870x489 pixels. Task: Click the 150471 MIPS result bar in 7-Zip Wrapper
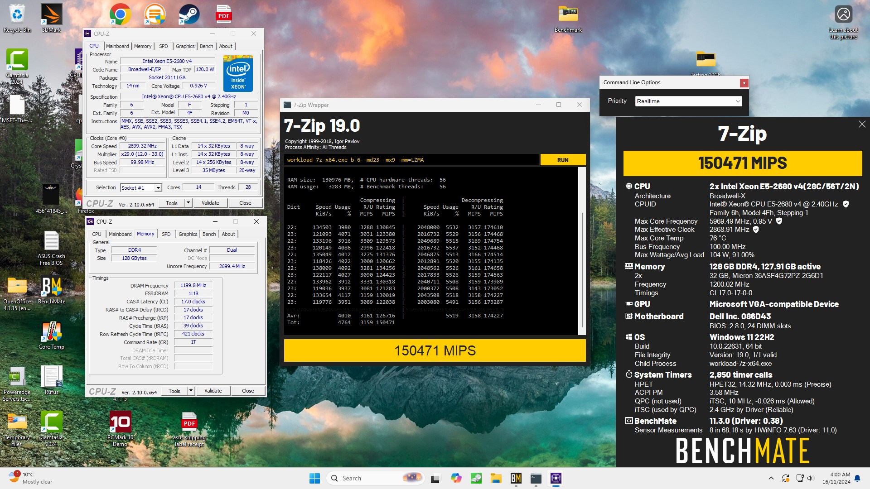click(x=435, y=351)
